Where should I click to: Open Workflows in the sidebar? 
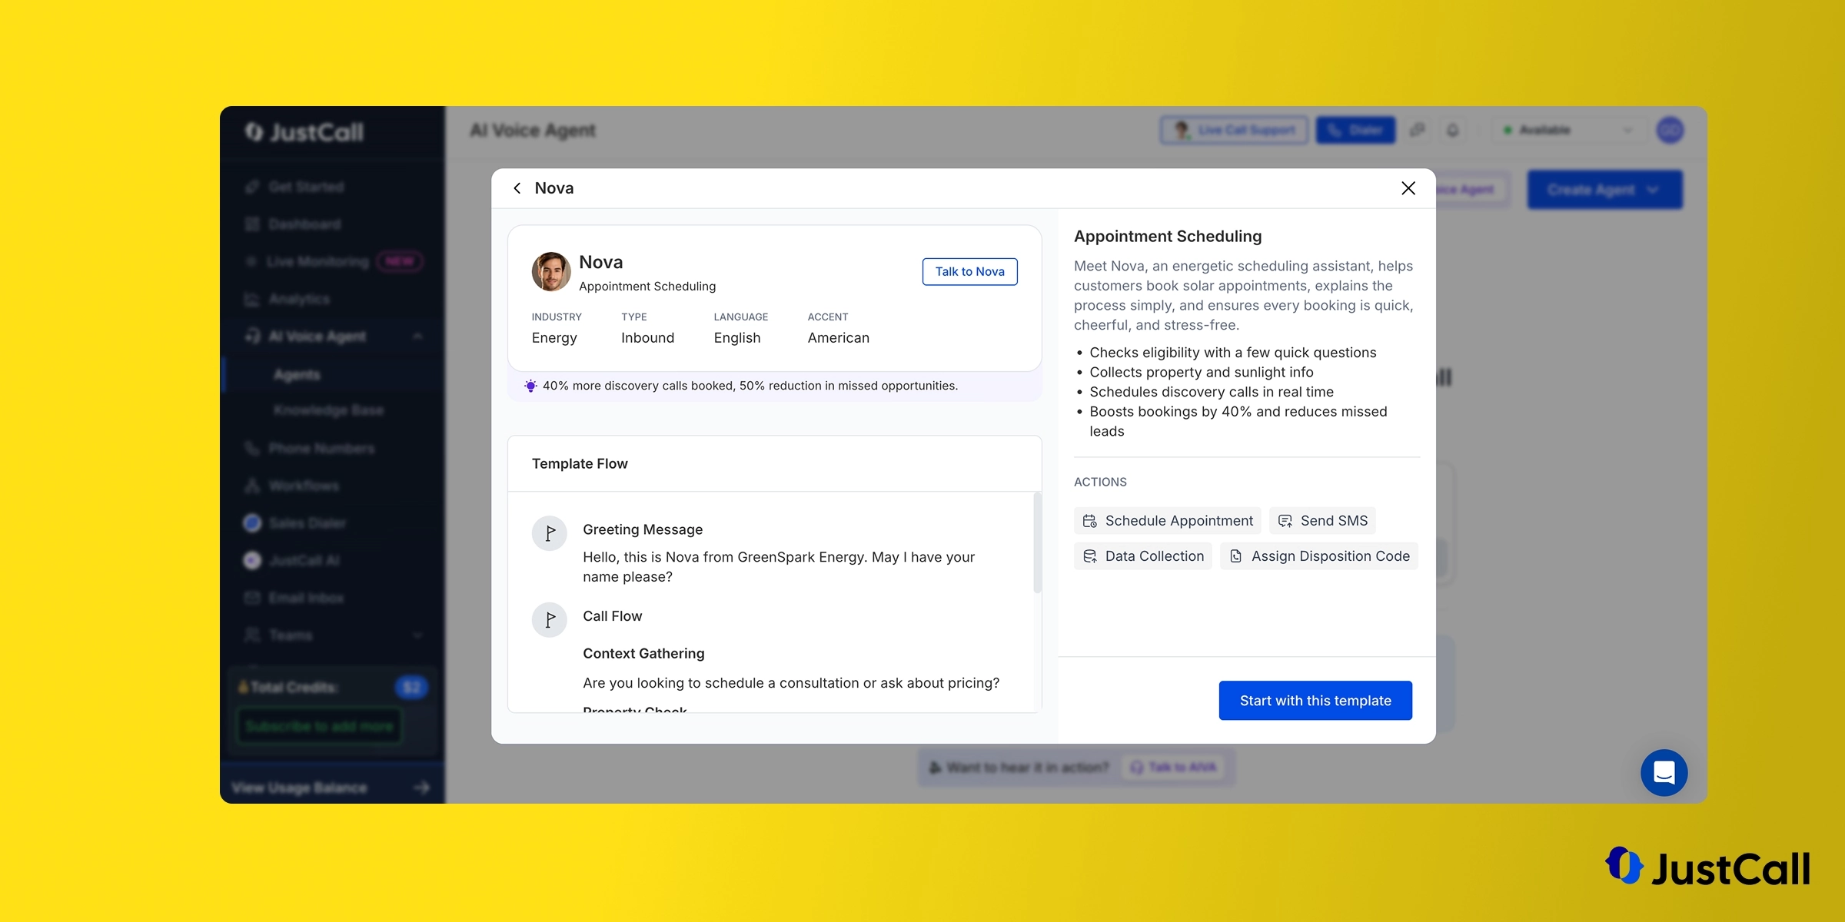(x=304, y=486)
